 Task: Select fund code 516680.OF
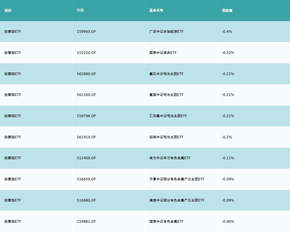click(86, 200)
